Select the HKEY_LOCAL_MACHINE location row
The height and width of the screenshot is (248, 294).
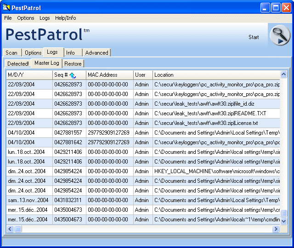(143, 171)
